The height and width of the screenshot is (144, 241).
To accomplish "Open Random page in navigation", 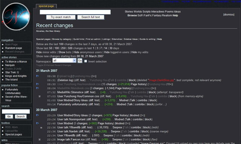I will [14, 48].
